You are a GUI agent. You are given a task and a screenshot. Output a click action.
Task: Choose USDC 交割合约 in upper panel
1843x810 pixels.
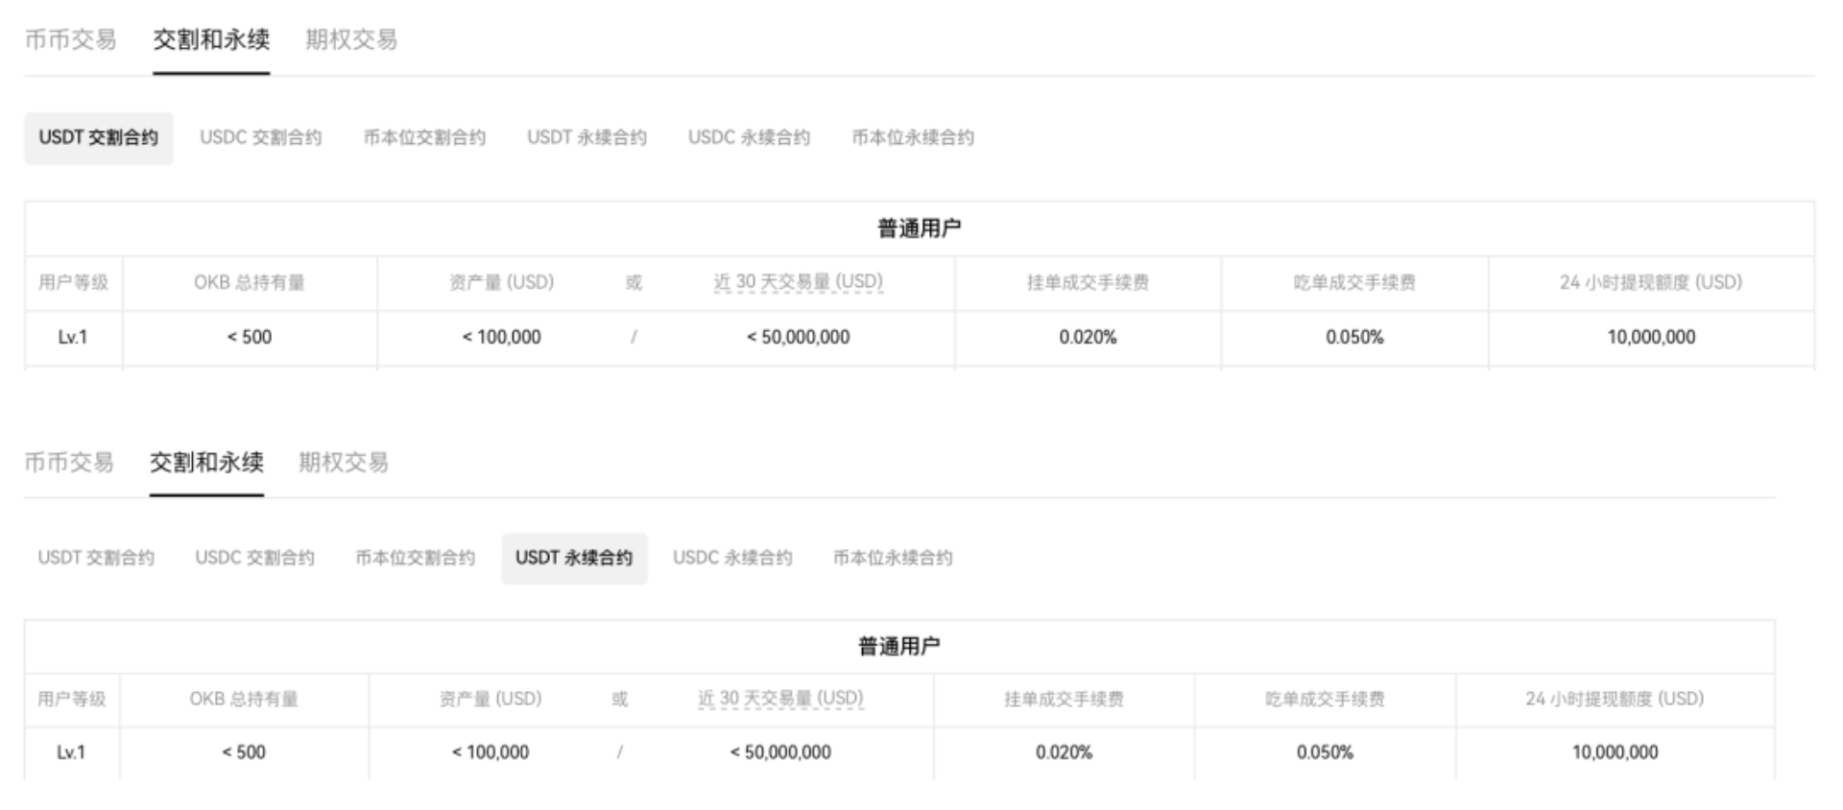(260, 137)
